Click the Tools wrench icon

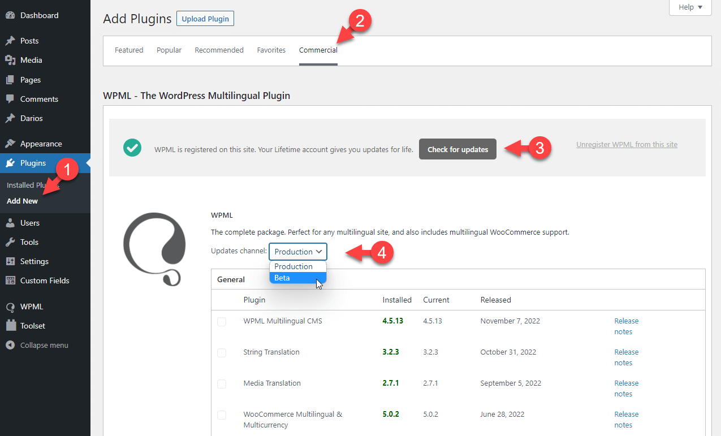pos(10,242)
